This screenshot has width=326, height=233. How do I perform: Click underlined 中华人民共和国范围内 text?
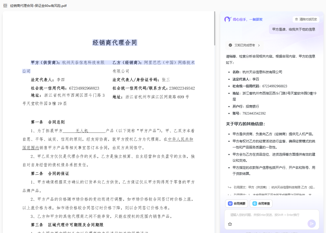click(180, 139)
